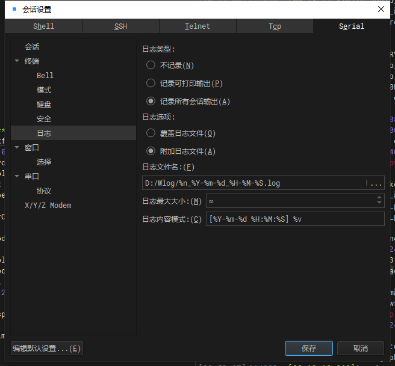
Task: Click the 保存 button
Action: pos(308,348)
